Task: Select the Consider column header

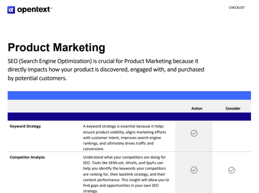Action: click(x=233, y=108)
